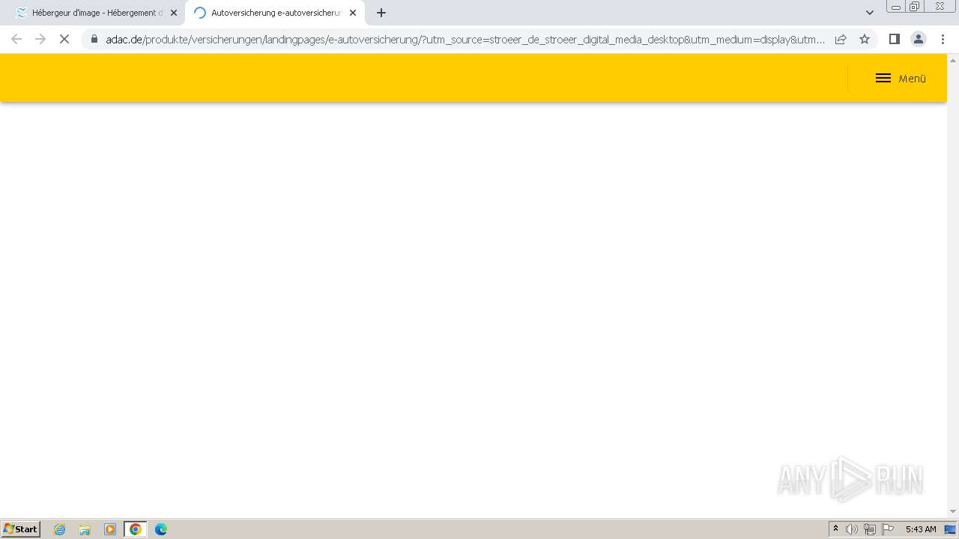This screenshot has height=539, width=959.
Task: Launch Microsoft Edge from taskbar
Action: point(161,529)
